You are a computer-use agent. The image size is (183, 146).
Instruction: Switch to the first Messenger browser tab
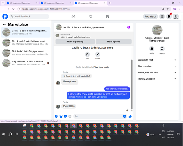pyautogui.click(x=22, y=3)
